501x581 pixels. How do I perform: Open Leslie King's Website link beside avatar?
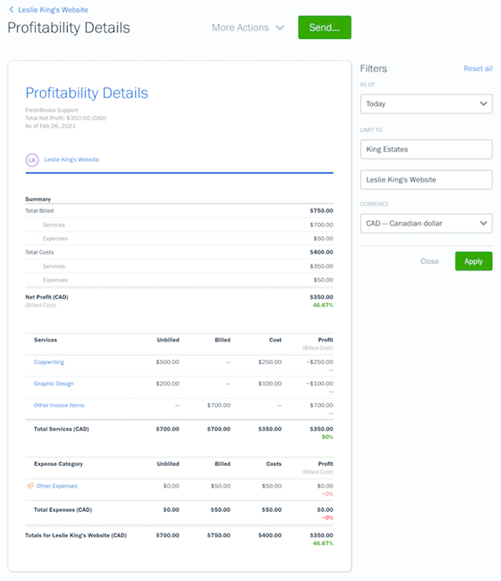(x=71, y=160)
